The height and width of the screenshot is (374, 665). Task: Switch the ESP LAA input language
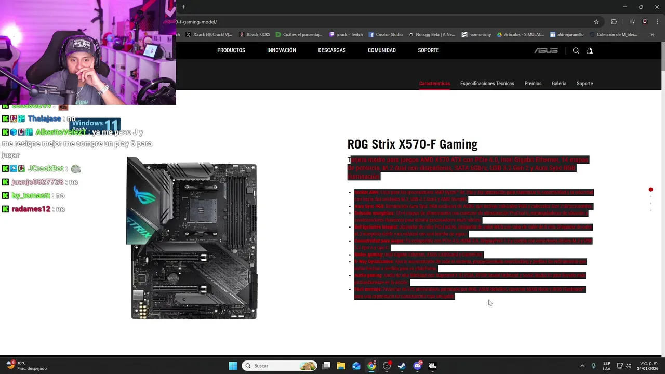[607, 366]
